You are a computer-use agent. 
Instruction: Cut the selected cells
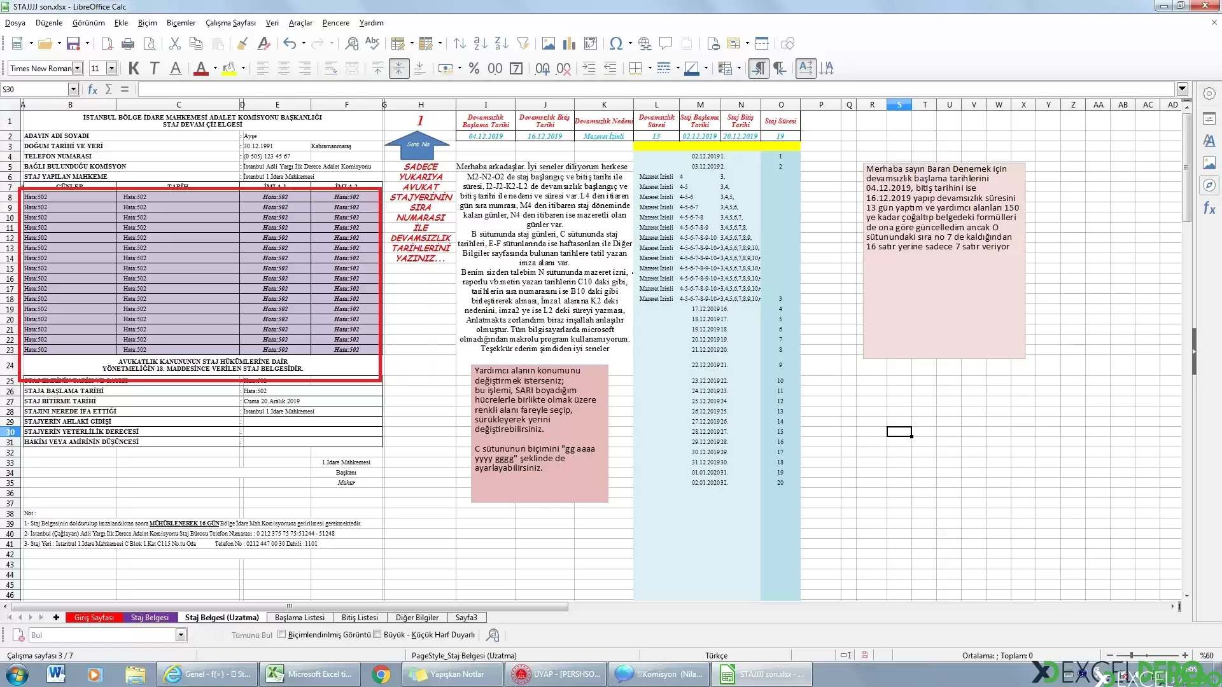pyautogui.click(x=175, y=43)
